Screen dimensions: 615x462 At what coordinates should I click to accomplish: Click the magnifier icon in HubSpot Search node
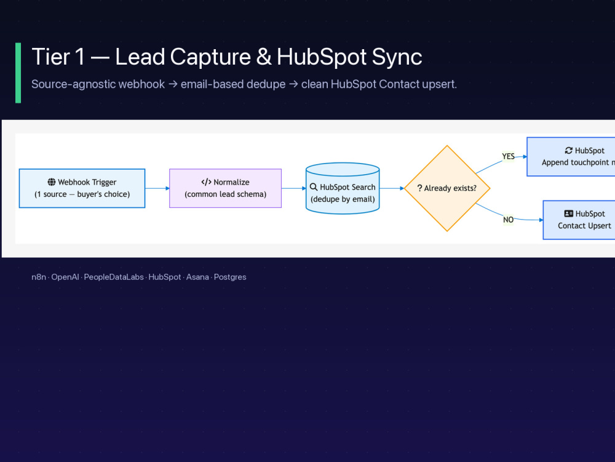[314, 187]
